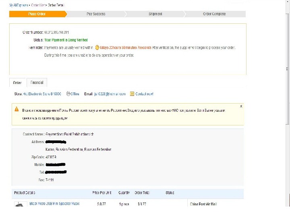This screenshot has height=217, width=290.
Task: Switch to the Financial tab
Action: coord(37,82)
